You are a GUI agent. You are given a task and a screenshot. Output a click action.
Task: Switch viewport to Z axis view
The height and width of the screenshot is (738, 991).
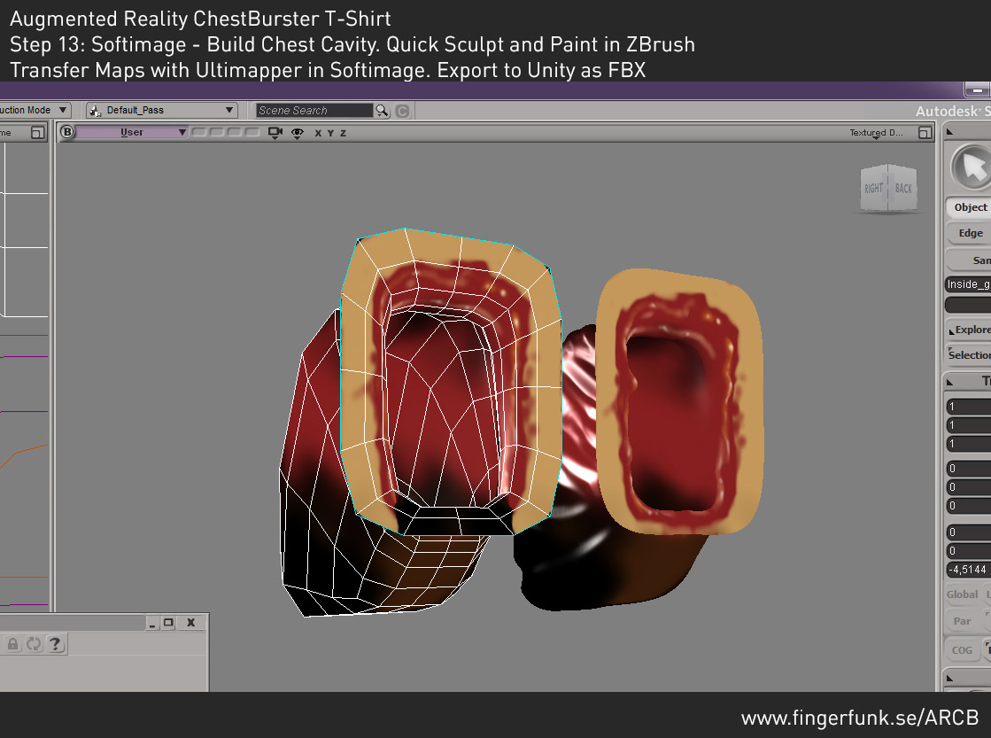tap(344, 134)
